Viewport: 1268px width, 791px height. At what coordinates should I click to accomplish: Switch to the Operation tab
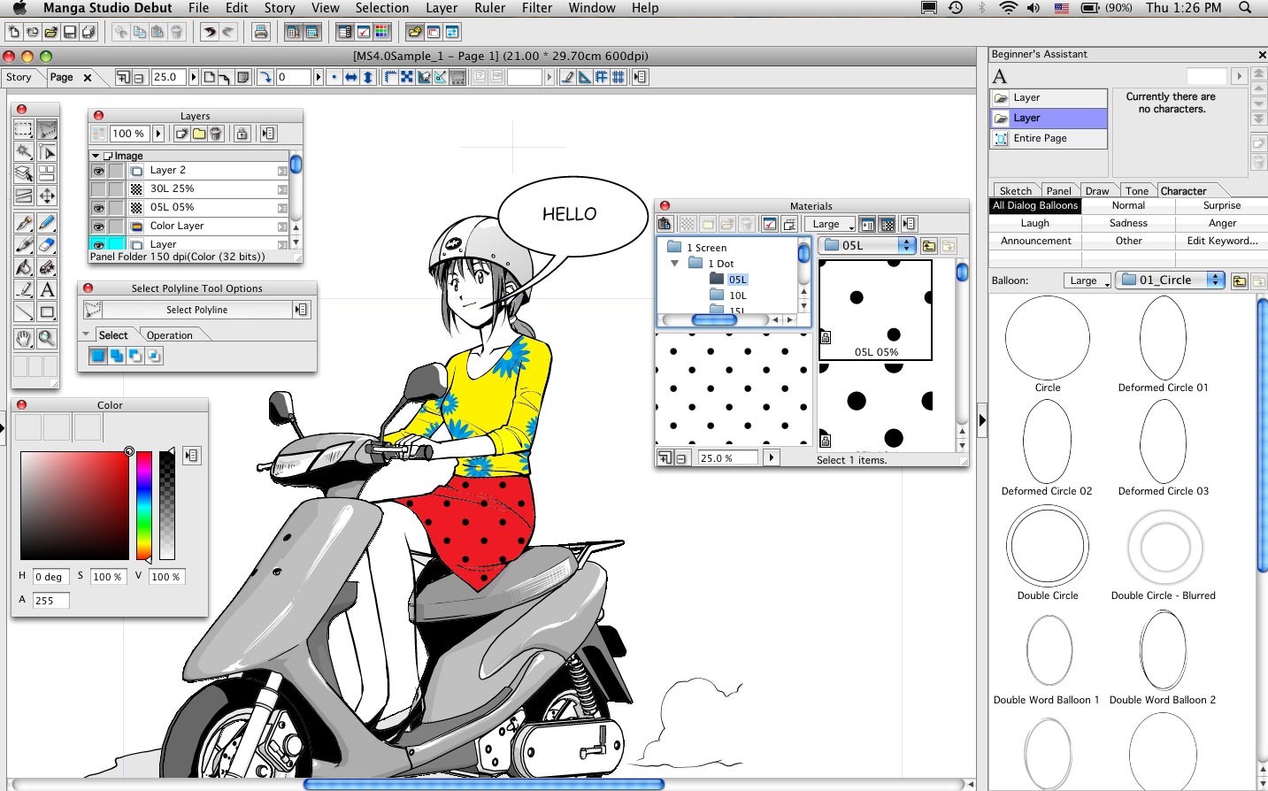tap(170, 335)
